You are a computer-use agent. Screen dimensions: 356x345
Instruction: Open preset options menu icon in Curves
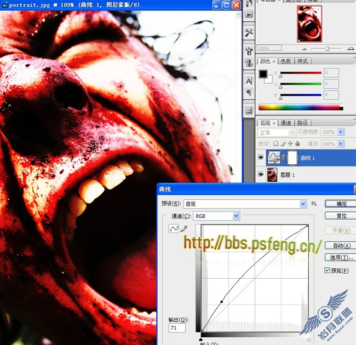314,204
